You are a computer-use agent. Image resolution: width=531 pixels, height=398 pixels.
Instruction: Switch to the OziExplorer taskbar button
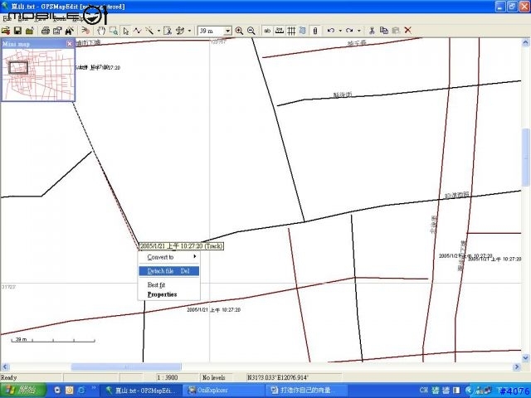[x=222, y=391]
